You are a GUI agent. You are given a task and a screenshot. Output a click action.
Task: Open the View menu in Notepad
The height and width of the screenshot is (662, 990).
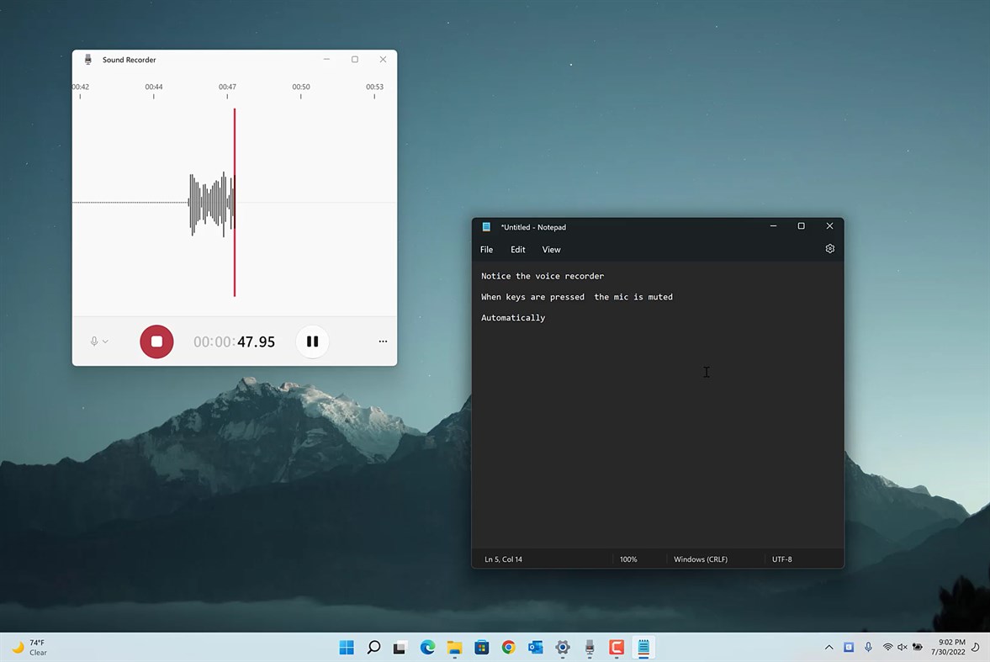(x=551, y=249)
